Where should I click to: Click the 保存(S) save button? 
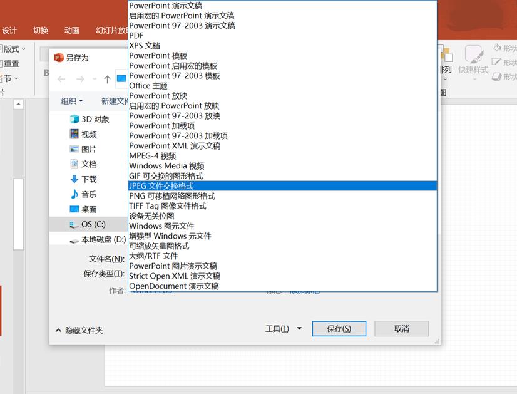(x=339, y=328)
